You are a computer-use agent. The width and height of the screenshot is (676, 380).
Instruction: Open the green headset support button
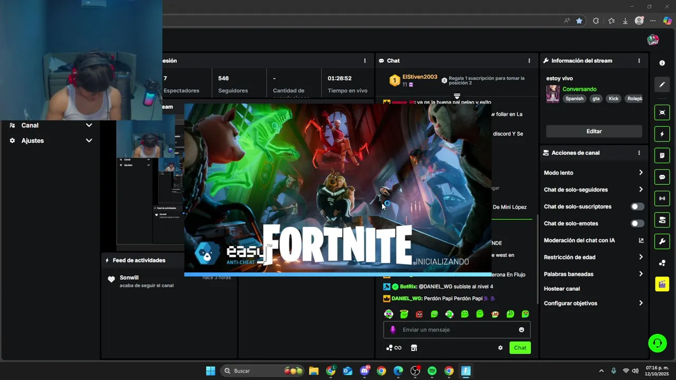click(x=658, y=343)
